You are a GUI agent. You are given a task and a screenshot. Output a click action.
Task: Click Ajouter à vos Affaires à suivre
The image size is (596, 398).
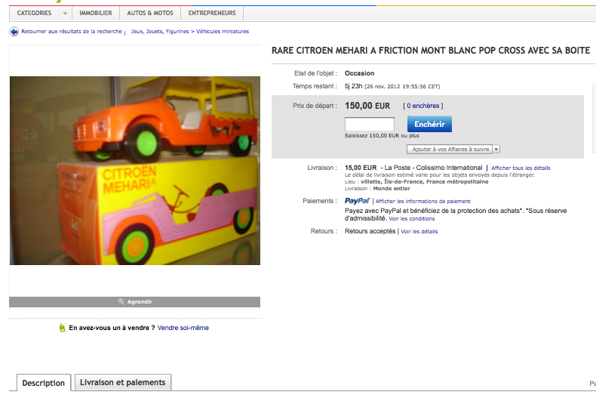(450, 149)
